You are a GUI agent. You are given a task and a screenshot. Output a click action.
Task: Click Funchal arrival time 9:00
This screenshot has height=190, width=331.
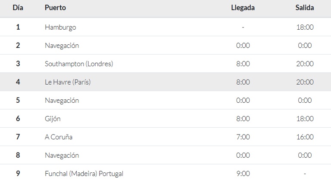243,174
